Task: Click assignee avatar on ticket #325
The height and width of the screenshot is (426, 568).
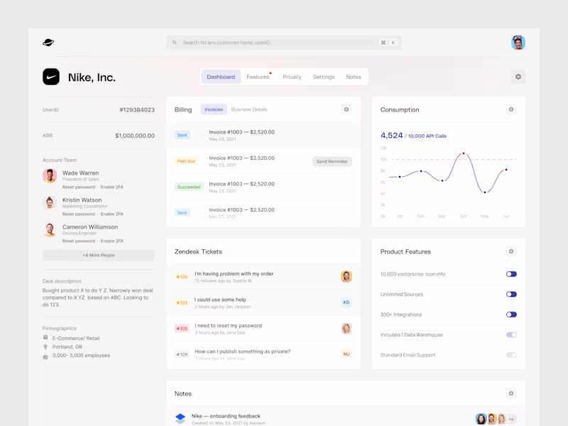Action: (x=346, y=328)
